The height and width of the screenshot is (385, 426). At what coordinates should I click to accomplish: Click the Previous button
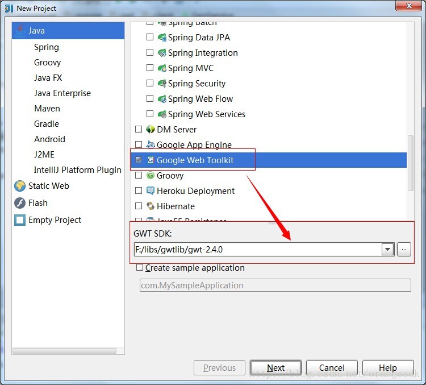click(219, 367)
